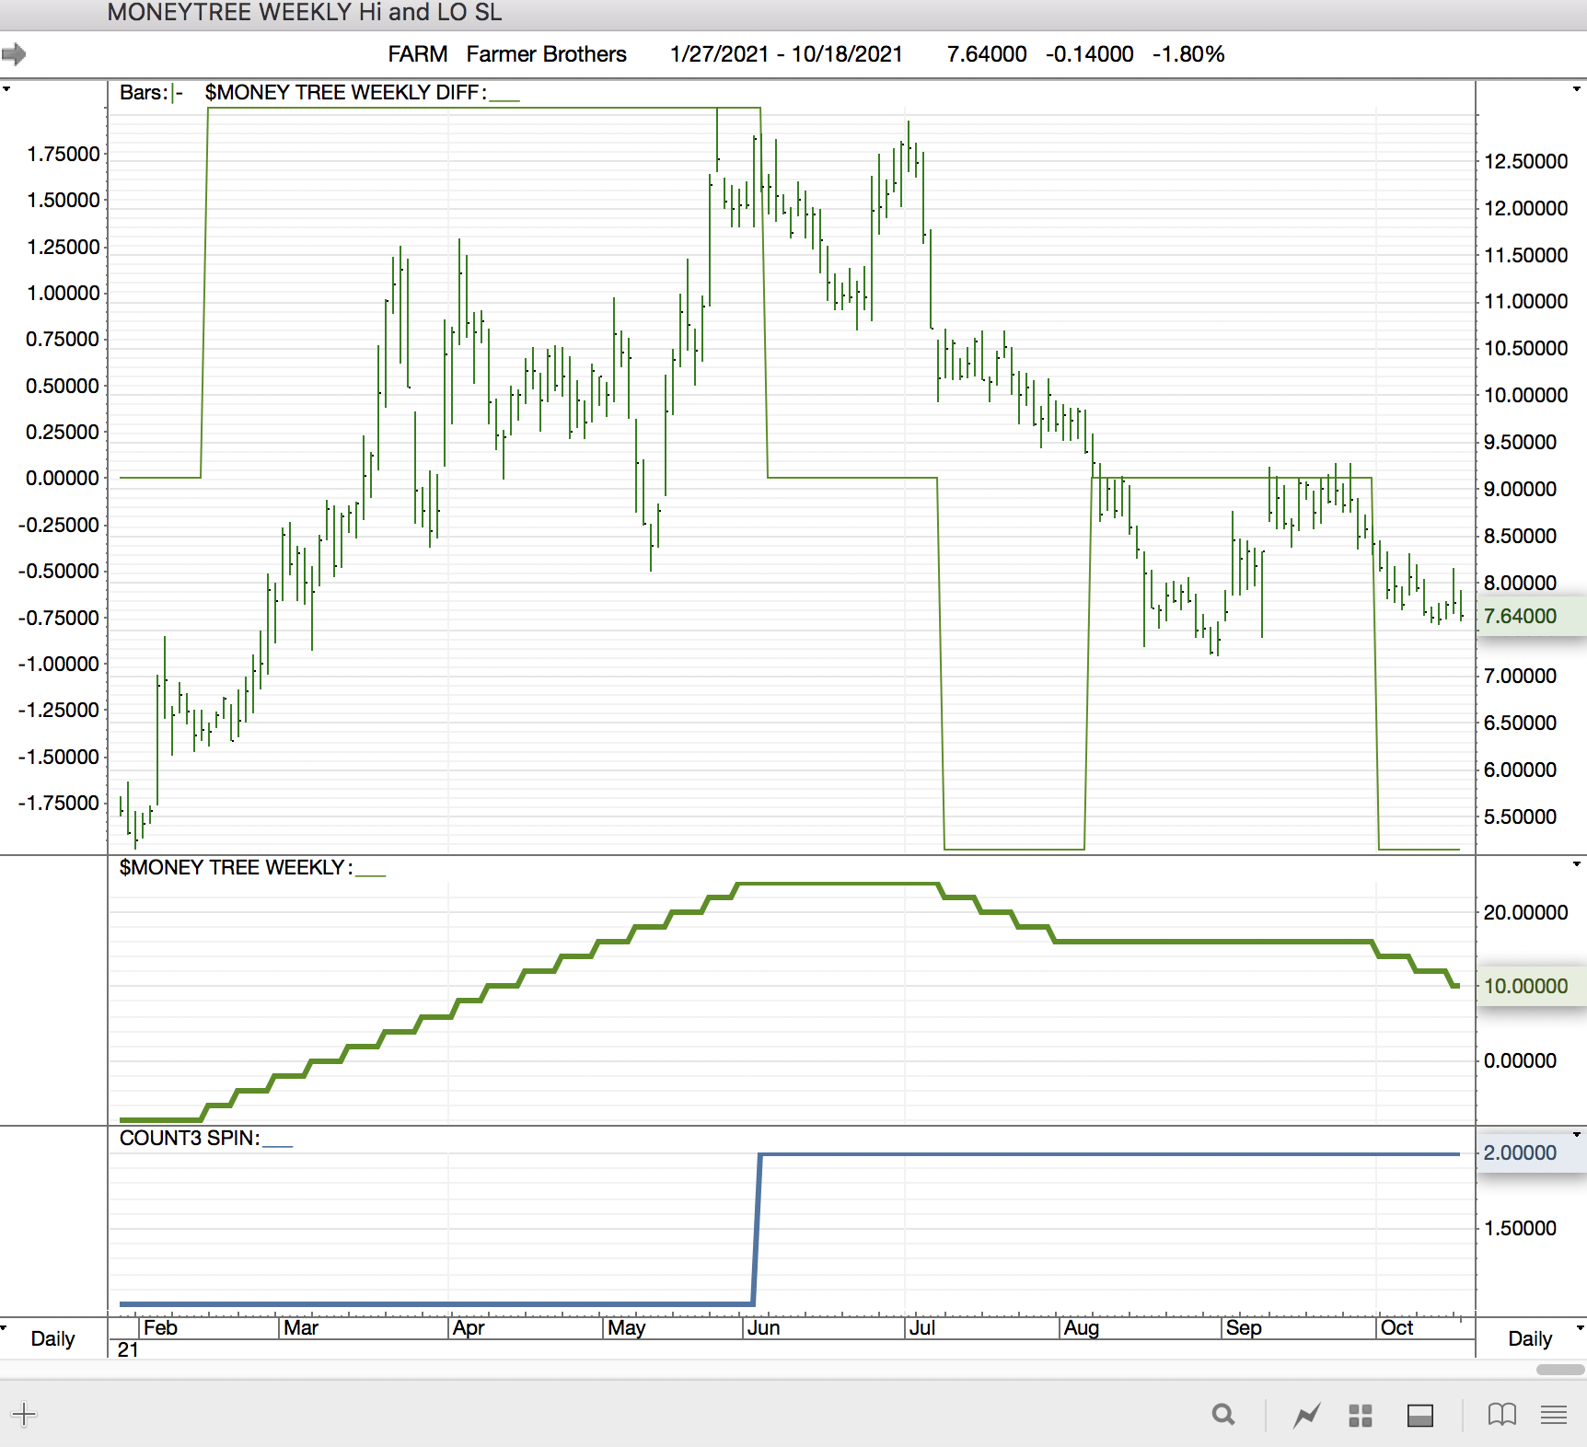
Task: Click the horizontal scrollbar thumb below the chart
Action: (x=1559, y=1370)
